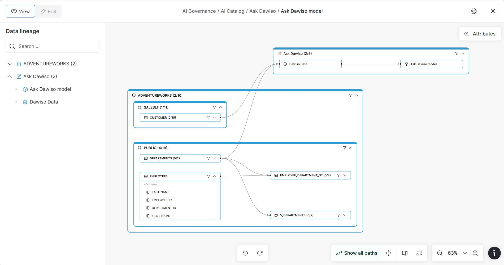Screen dimensions: 504x265
Task: Click the ADVENTUREWORKS (2/10) group title
Action: coord(160,95)
